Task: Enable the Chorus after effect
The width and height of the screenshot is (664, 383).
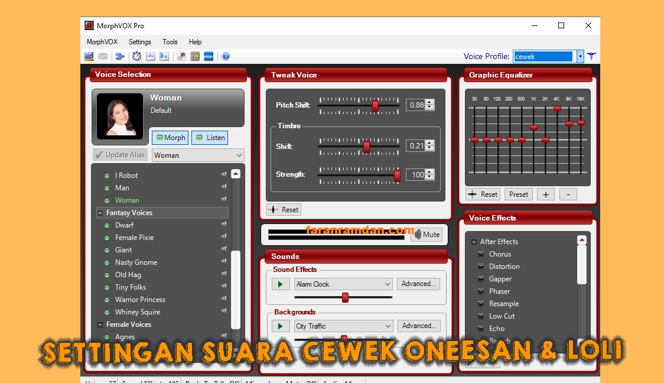Action: pos(481,254)
